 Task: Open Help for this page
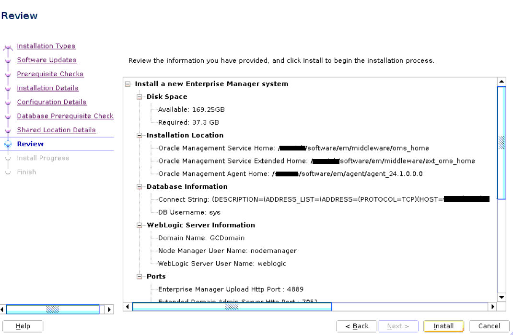click(23, 326)
